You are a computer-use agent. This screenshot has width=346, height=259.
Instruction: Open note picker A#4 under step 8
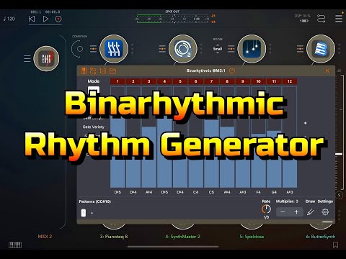point(227,192)
